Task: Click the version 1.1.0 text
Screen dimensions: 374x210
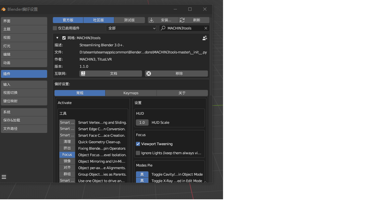Action: tap(84, 66)
